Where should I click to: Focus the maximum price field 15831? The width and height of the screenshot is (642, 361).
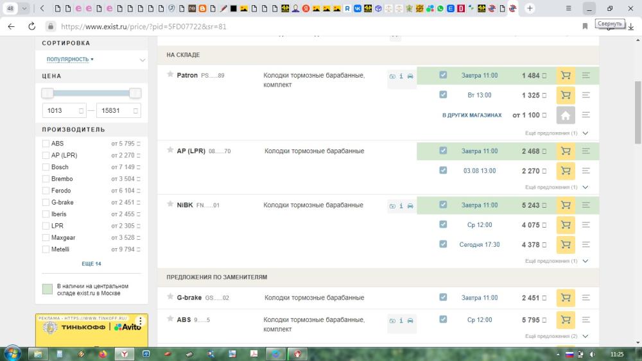click(x=119, y=111)
